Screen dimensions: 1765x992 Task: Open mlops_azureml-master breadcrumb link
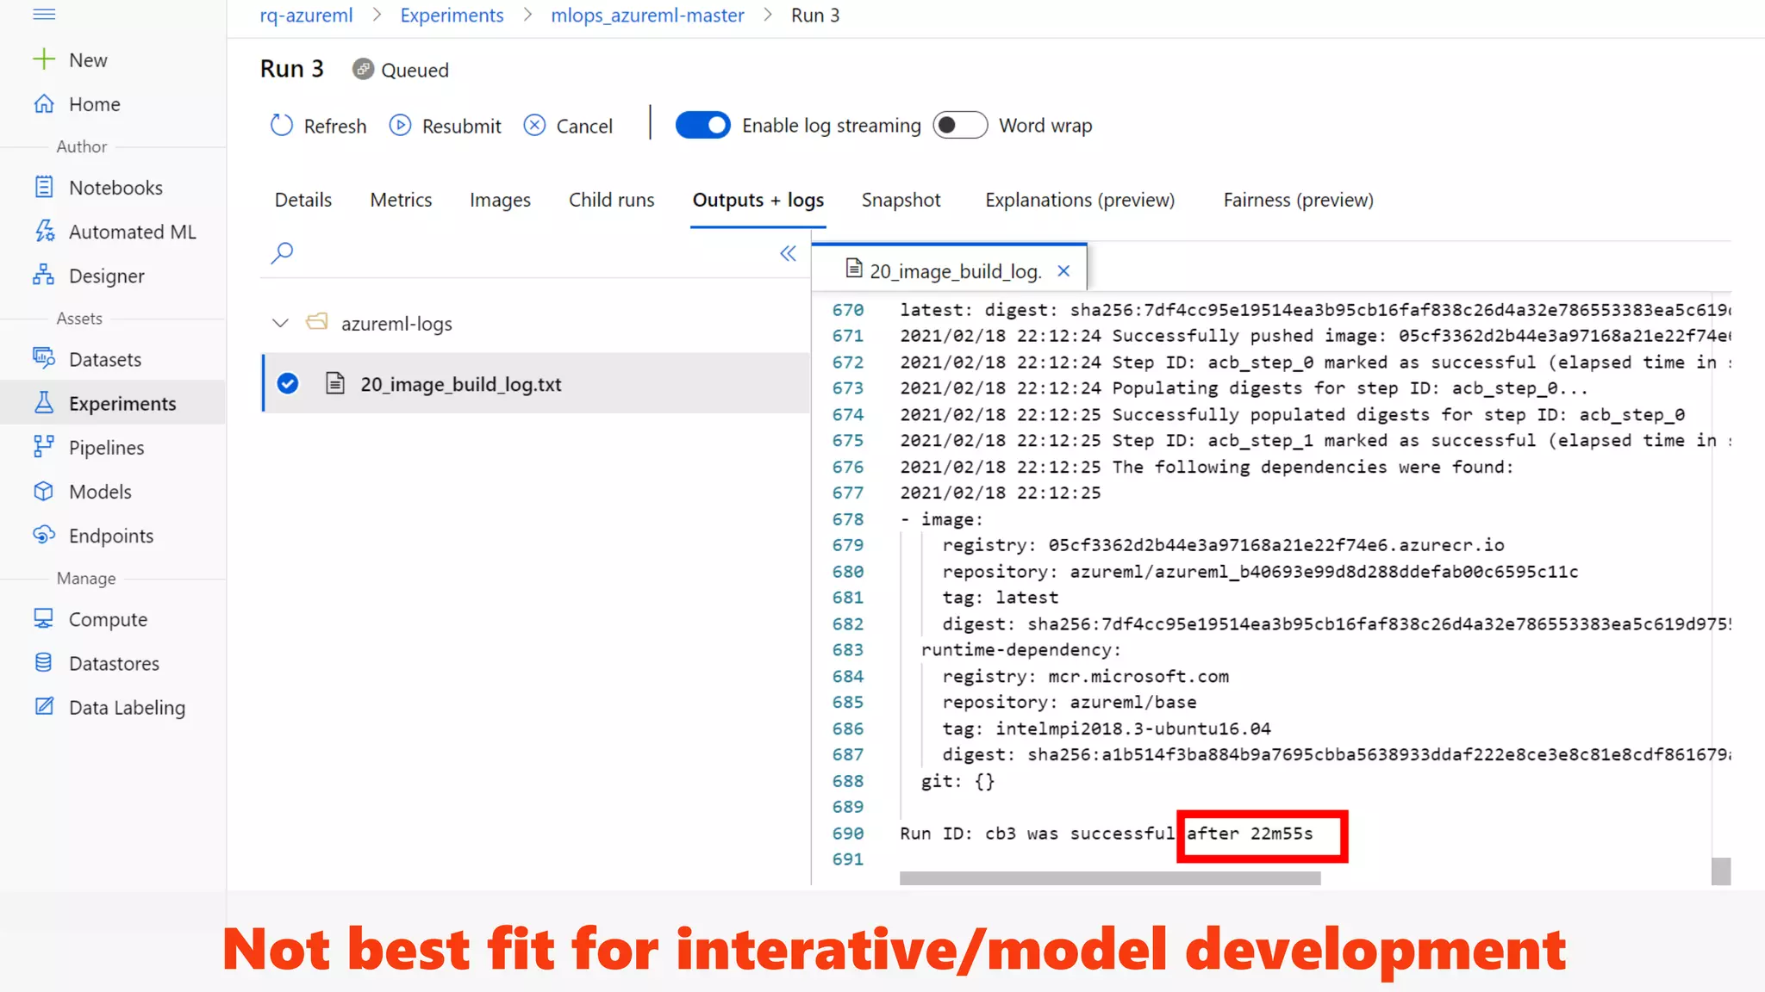(x=647, y=15)
